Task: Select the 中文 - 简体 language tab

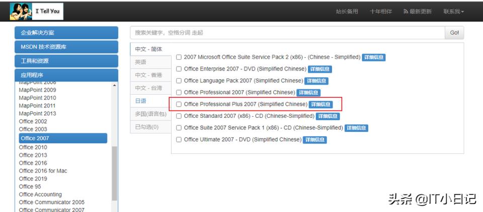Action: tap(151, 49)
